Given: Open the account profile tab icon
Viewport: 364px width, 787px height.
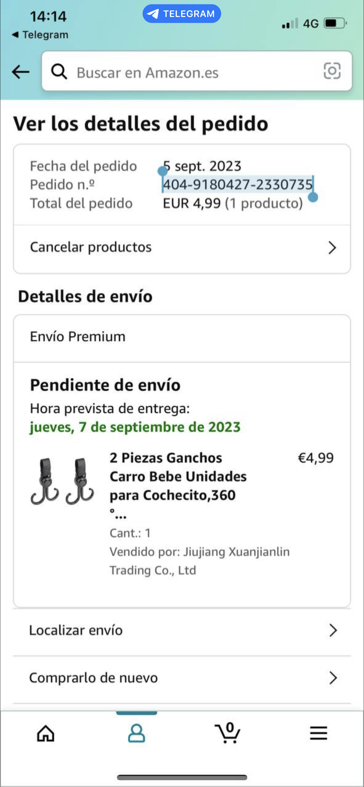Looking at the screenshot, I should pyautogui.click(x=136, y=733).
